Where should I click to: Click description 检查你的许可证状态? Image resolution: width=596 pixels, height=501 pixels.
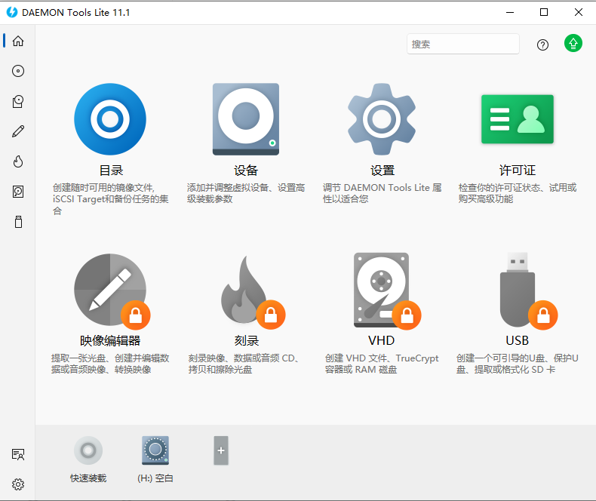518,193
